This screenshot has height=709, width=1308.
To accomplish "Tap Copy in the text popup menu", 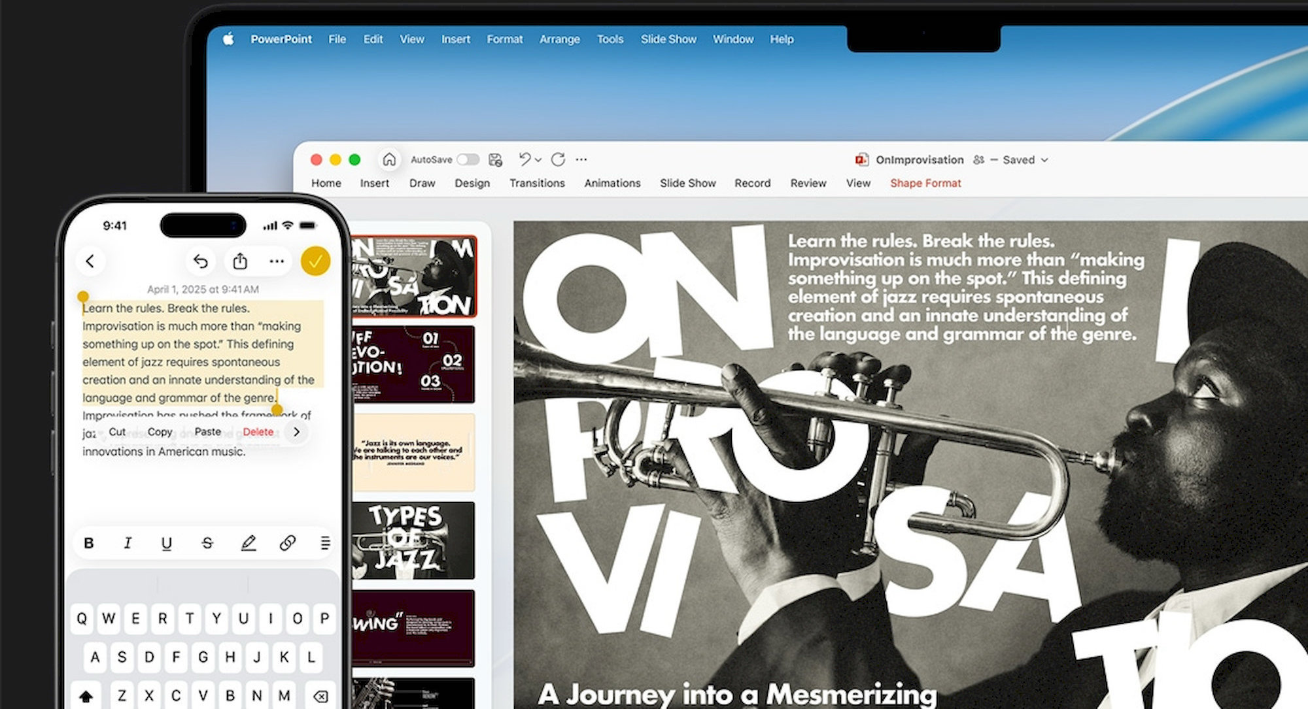I will click(160, 432).
